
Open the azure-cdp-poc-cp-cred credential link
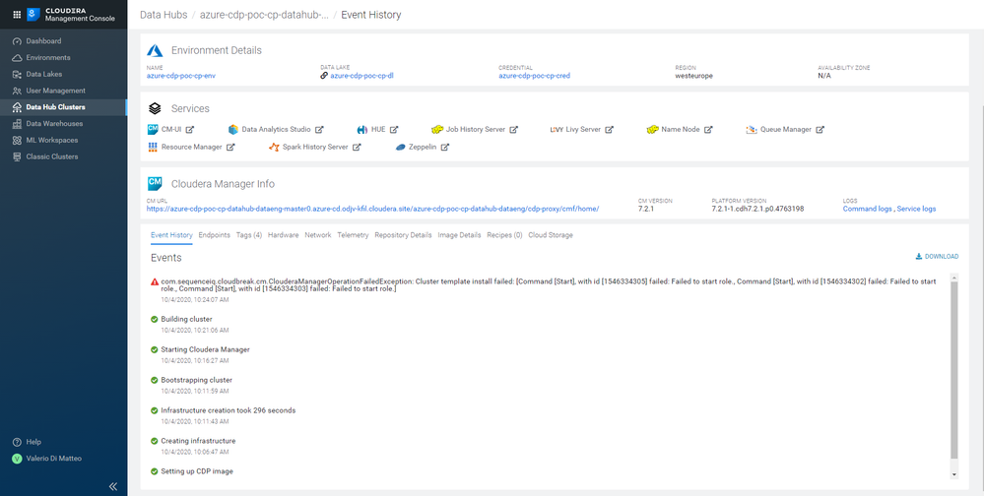(x=534, y=76)
